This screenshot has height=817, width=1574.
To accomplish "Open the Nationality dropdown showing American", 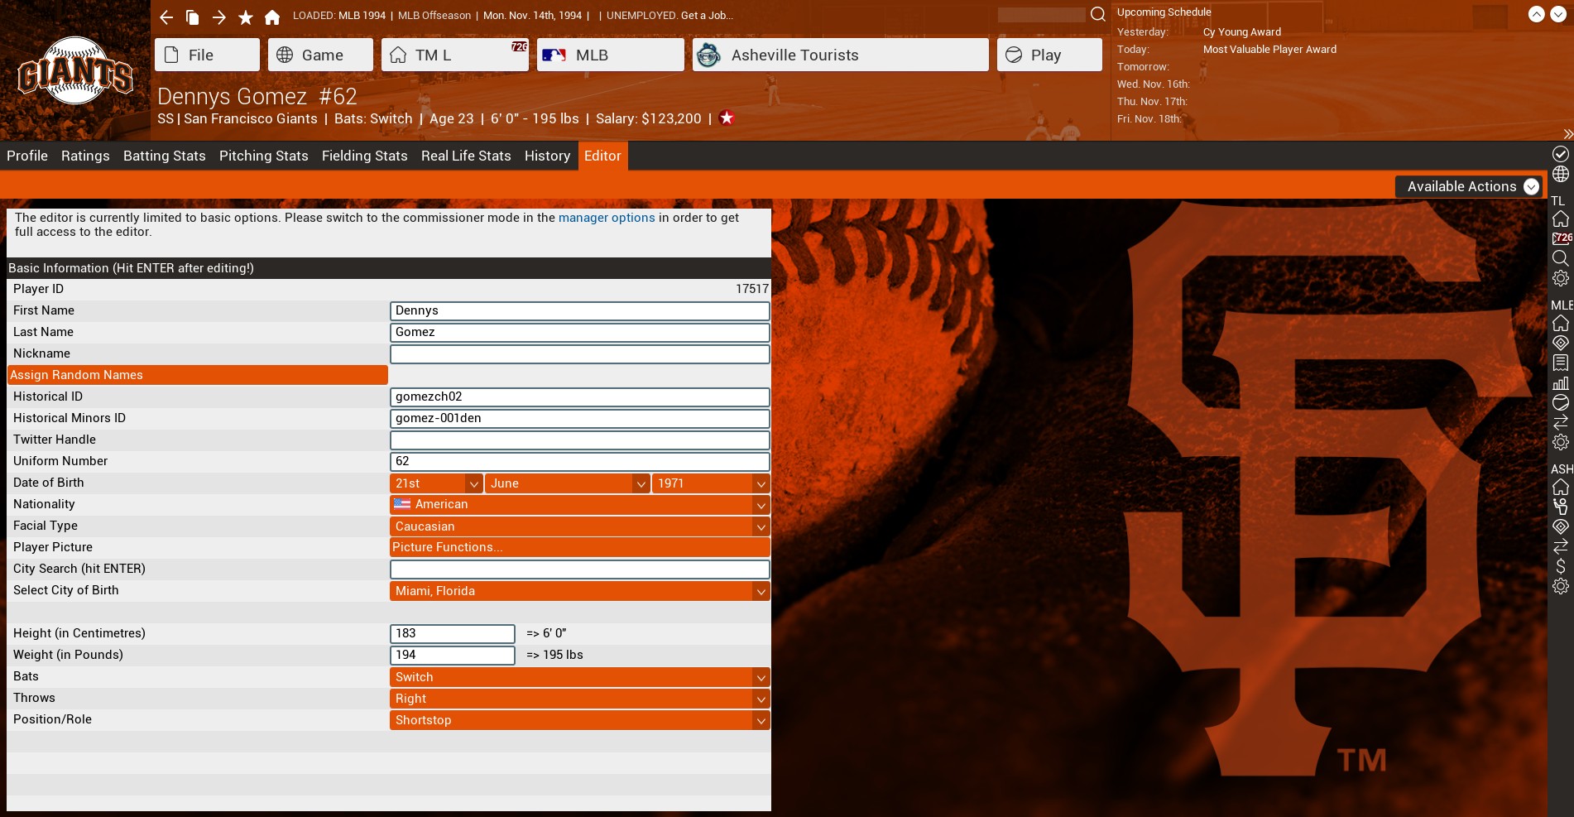I will point(579,505).
